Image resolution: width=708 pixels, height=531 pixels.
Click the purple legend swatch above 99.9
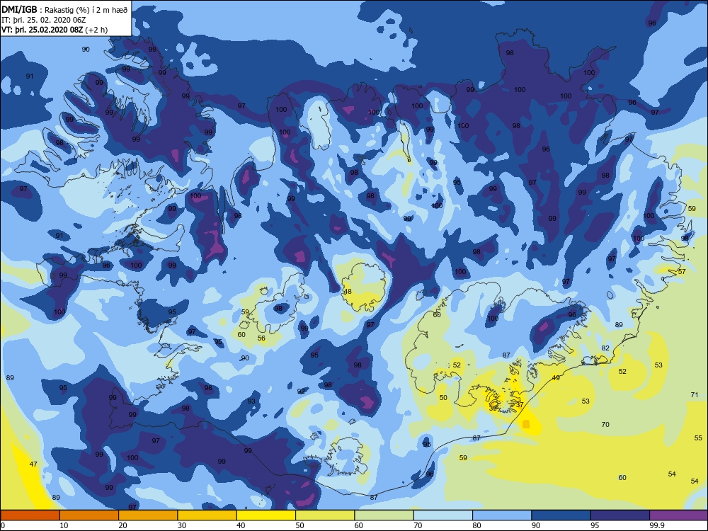click(x=678, y=515)
